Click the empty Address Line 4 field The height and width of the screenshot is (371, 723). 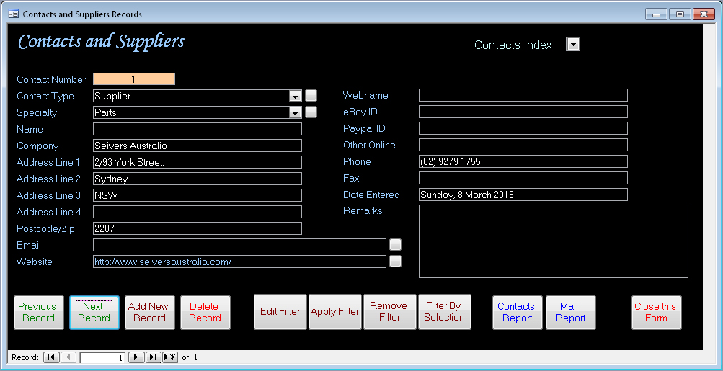[x=198, y=212]
